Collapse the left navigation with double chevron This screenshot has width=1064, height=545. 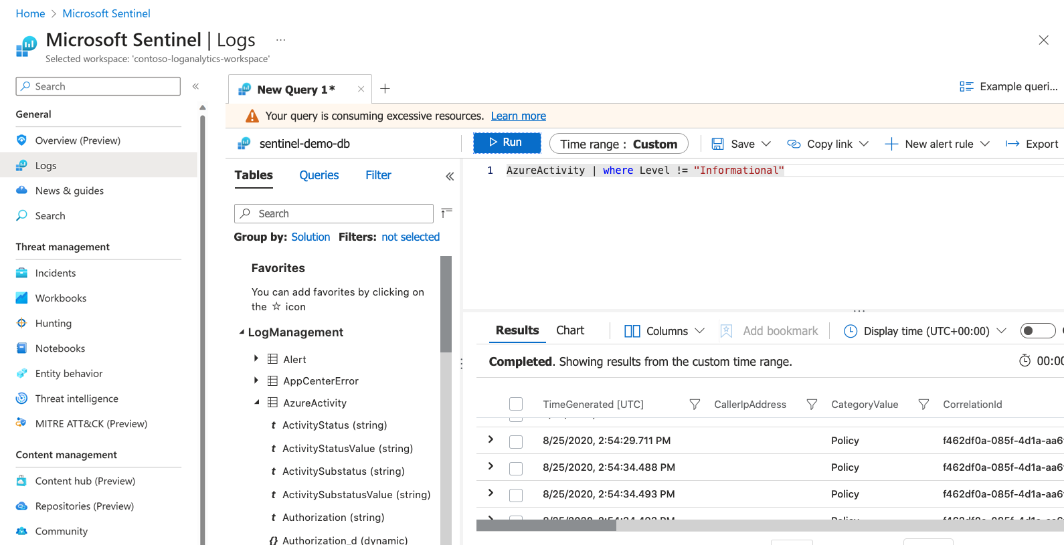pos(196,86)
